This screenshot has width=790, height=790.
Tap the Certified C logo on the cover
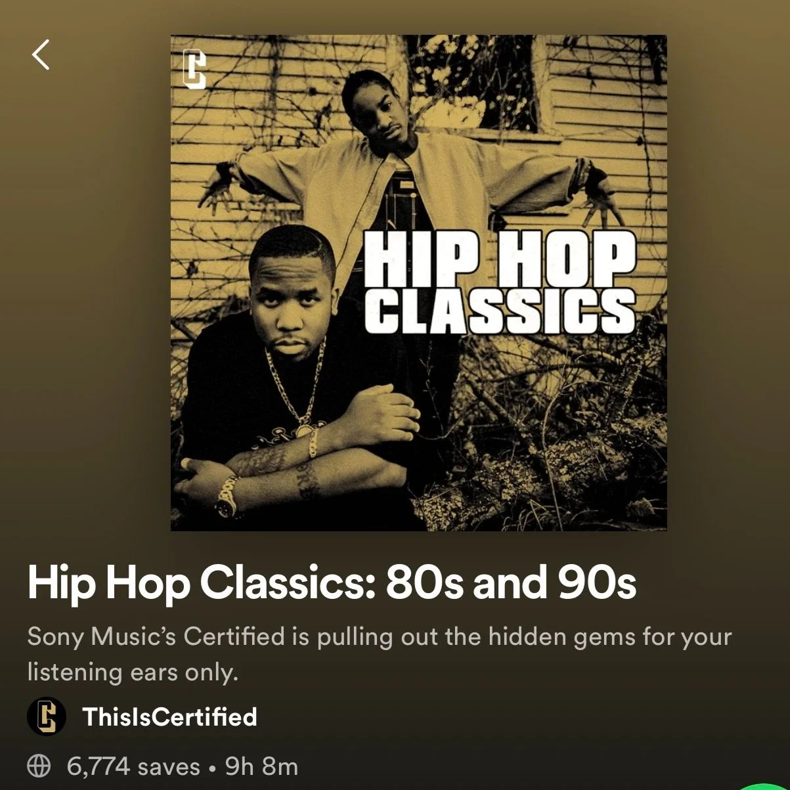[x=194, y=71]
